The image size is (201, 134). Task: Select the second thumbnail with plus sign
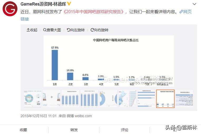(52, 99)
